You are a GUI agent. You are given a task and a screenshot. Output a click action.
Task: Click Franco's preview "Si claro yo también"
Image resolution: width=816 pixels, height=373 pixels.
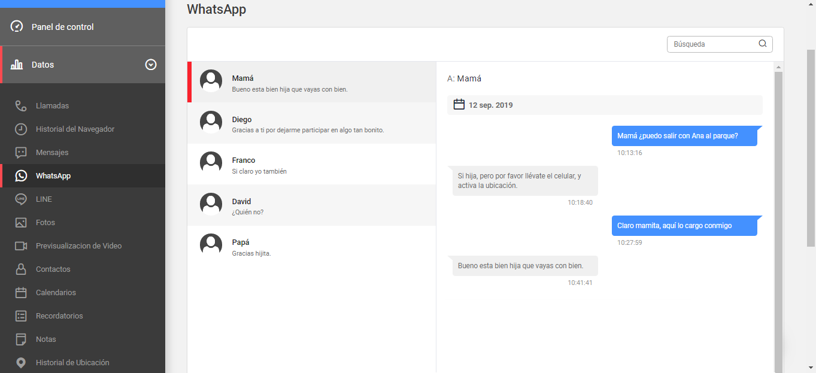pyautogui.click(x=259, y=171)
